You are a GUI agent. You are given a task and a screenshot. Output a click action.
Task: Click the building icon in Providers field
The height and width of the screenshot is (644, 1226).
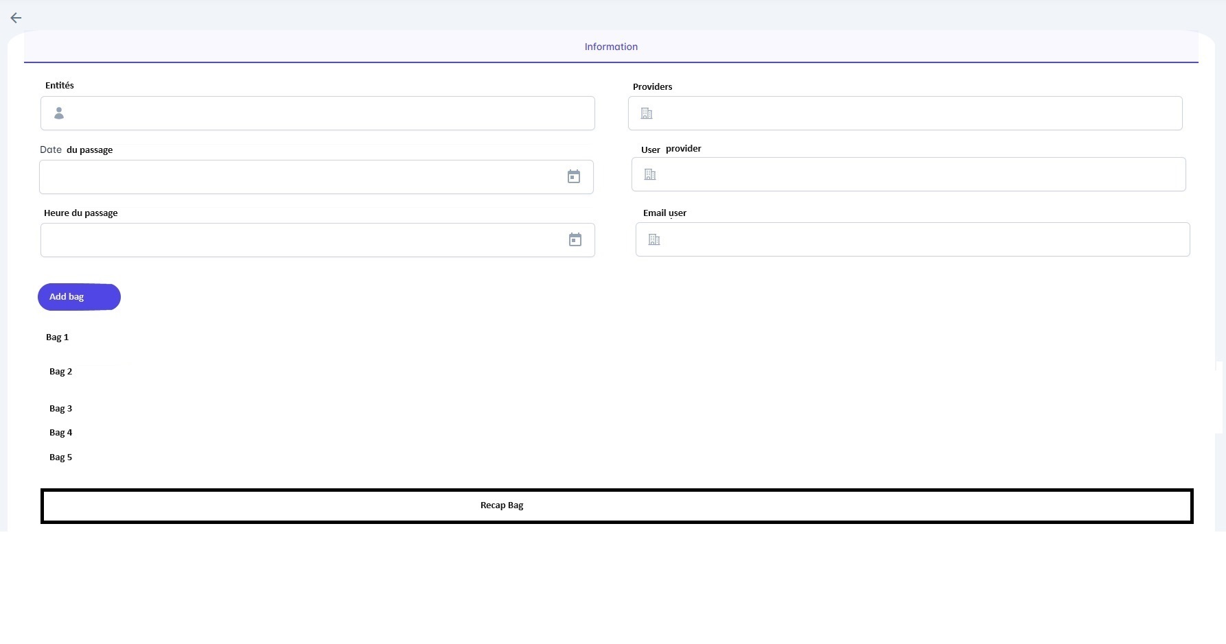(647, 113)
